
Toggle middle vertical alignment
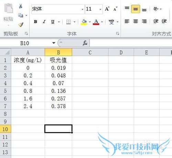point(136,9)
